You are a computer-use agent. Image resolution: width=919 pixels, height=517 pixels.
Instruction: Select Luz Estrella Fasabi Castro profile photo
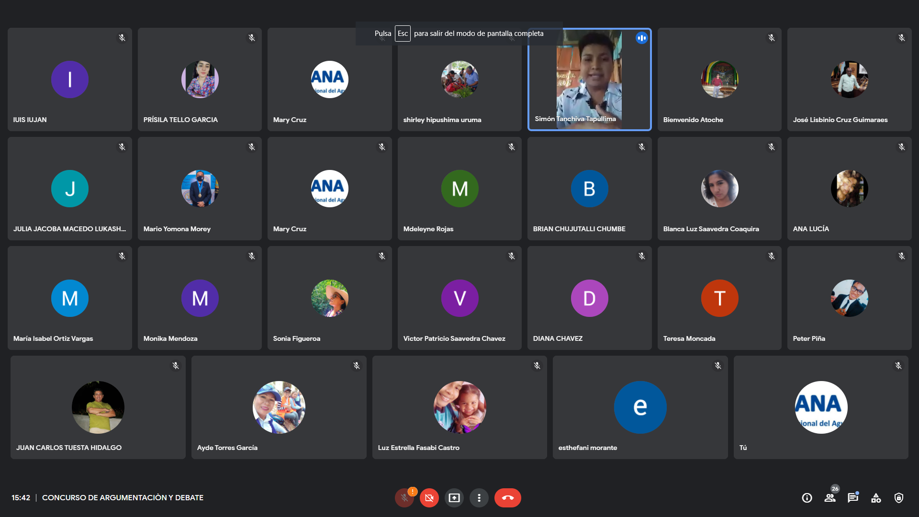point(460,407)
